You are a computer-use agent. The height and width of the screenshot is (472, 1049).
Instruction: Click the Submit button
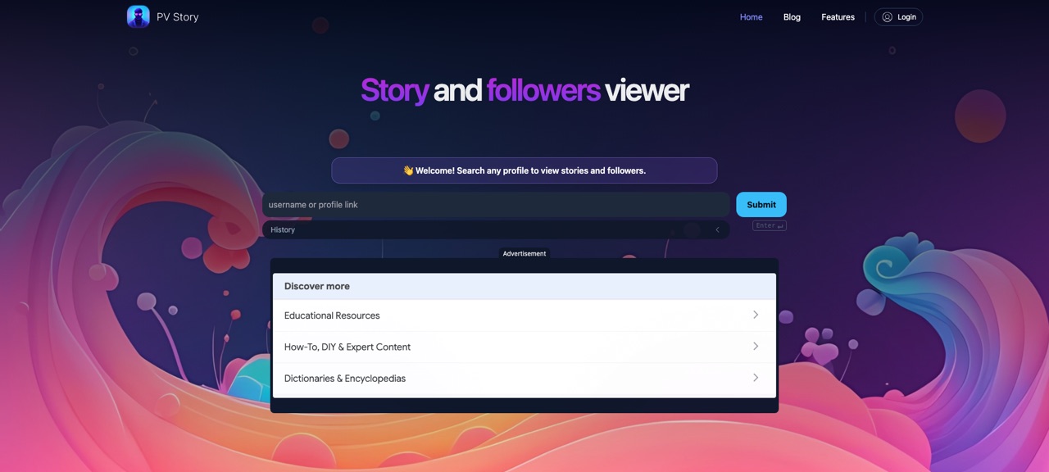click(x=761, y=205)
